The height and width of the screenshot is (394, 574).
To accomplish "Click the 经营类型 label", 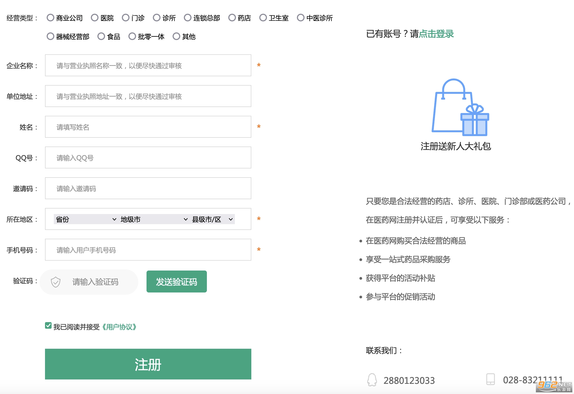I will 22,18.
